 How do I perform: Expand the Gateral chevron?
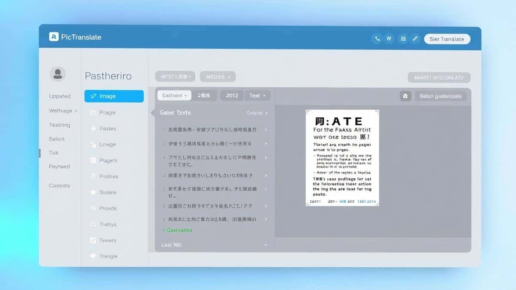(266, 113)
